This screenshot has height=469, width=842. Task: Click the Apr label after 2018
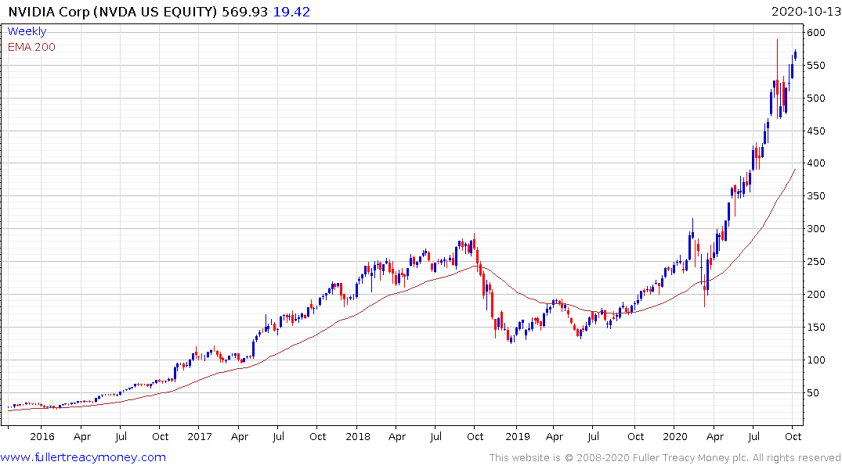396,437
